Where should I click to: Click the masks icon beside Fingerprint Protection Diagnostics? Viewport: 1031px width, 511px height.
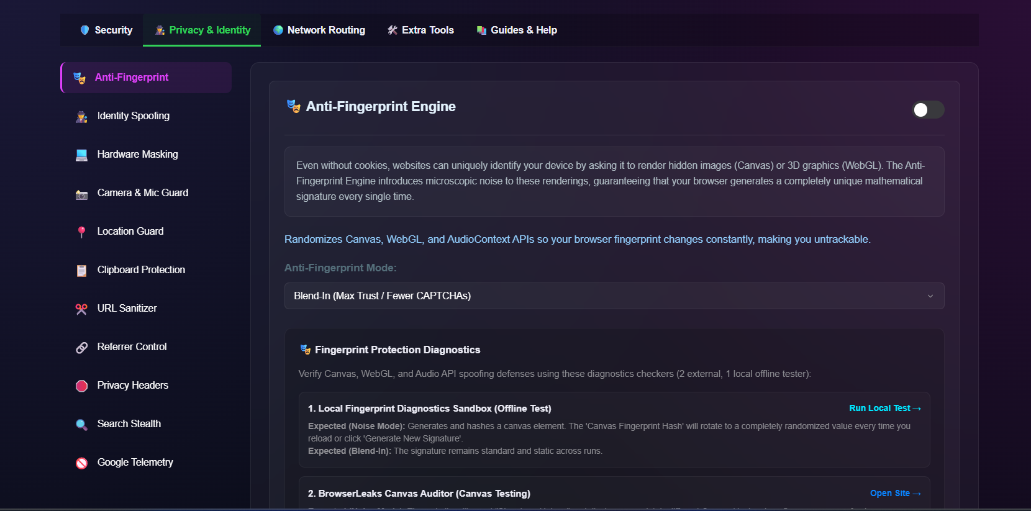(305, 350)
